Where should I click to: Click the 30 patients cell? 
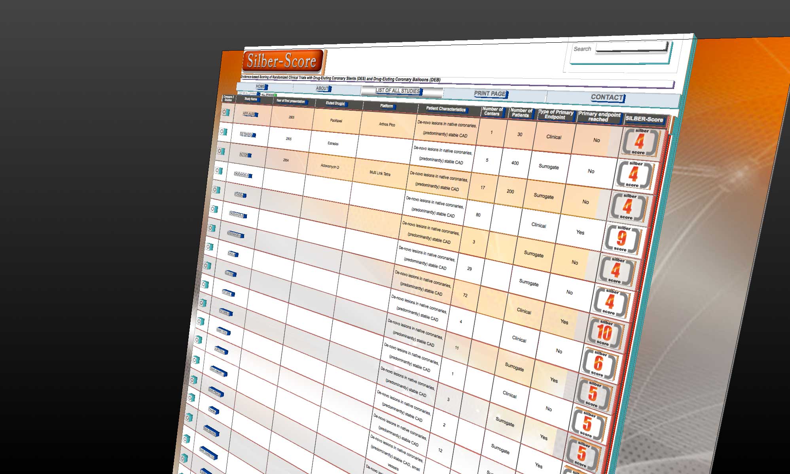(520, 134)
